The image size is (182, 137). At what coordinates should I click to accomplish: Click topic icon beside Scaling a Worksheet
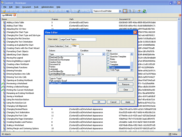click(5, 125)
